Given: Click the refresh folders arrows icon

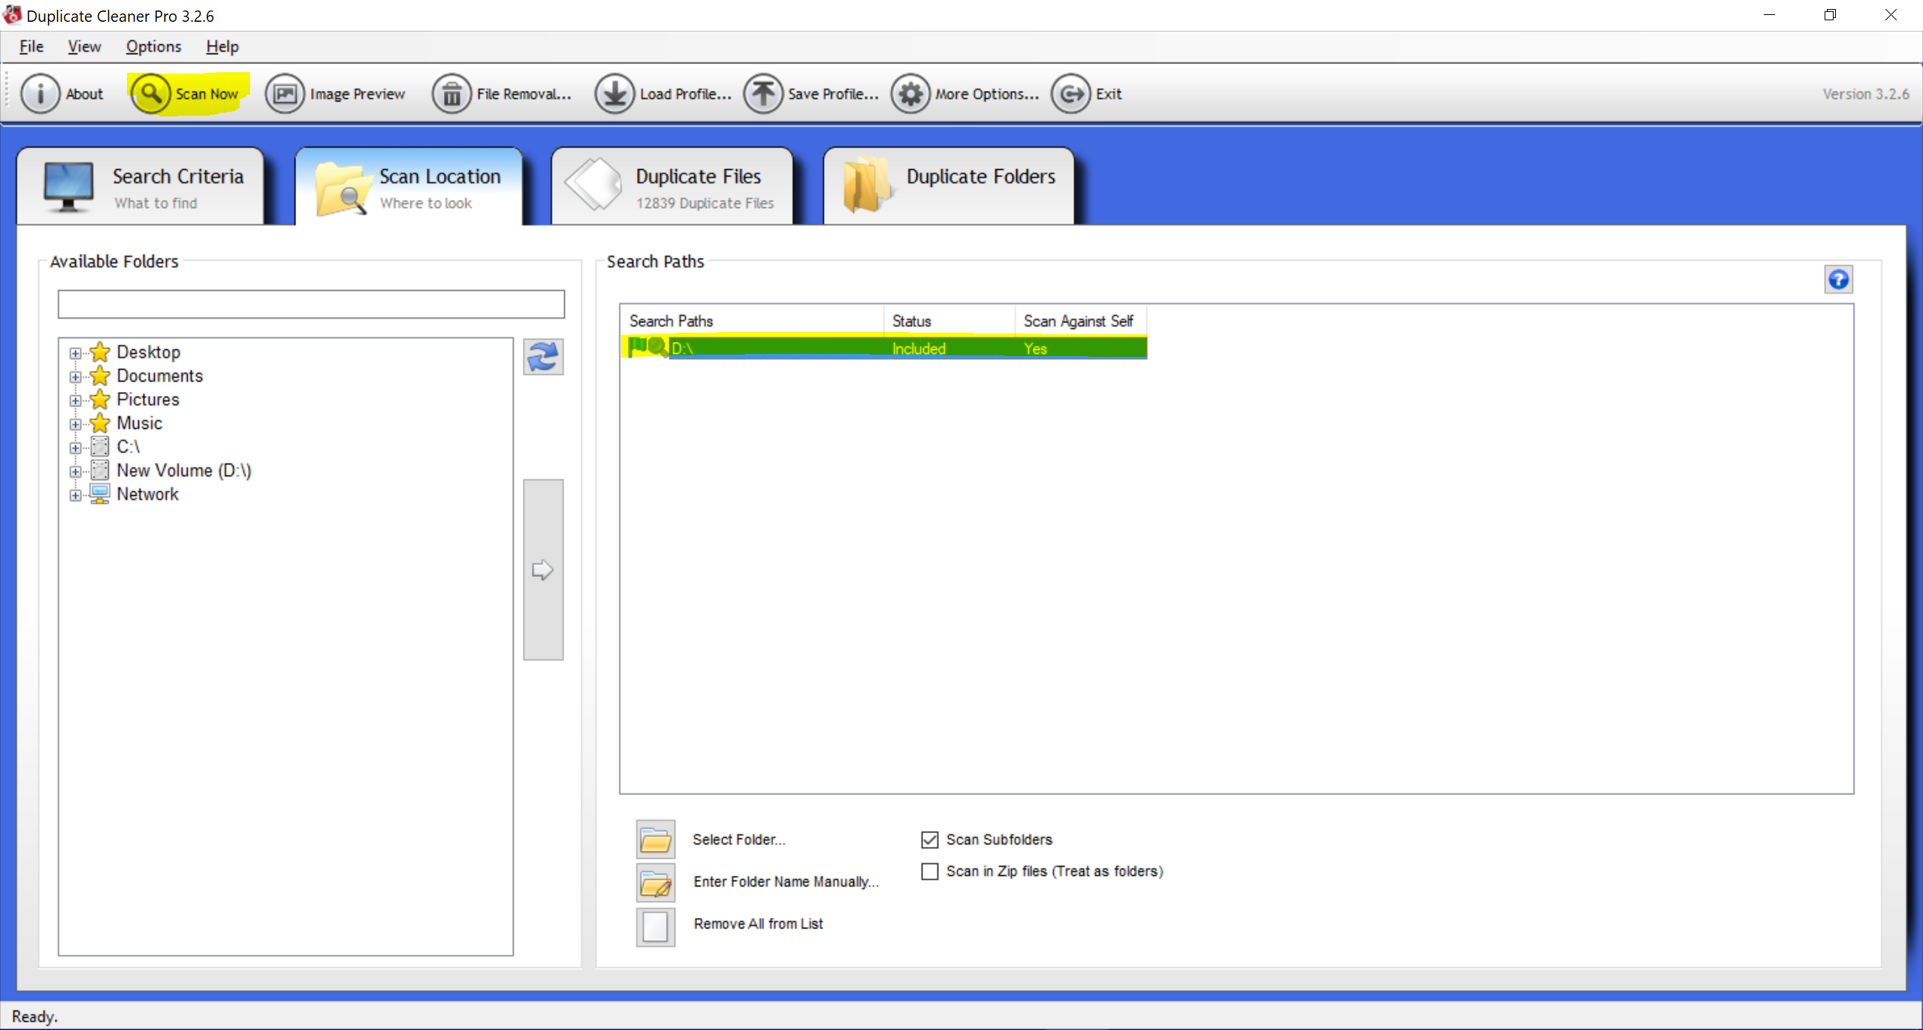Looking at the screenshot, I should pos(542,357).
